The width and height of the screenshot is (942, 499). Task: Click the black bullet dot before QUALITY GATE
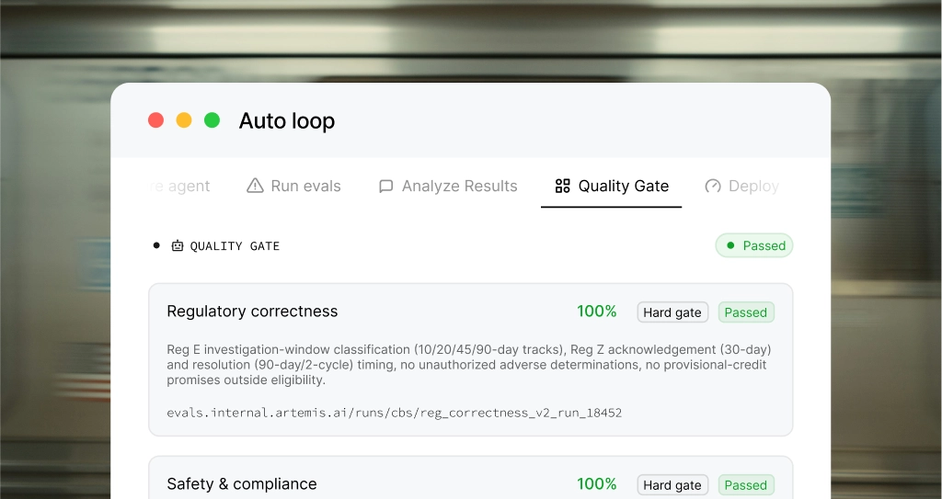[x=156, y=245]
